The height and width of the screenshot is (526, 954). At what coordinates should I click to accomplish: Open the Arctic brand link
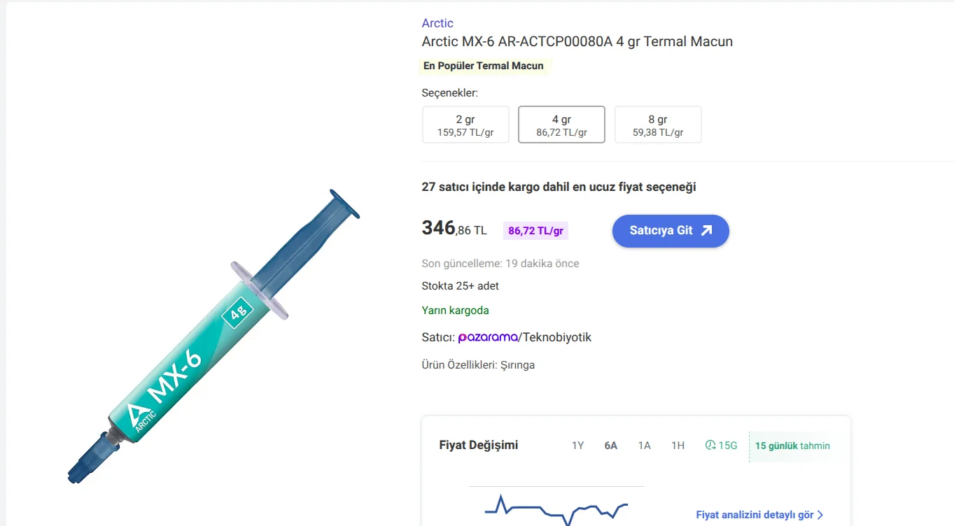click(437, 23)
